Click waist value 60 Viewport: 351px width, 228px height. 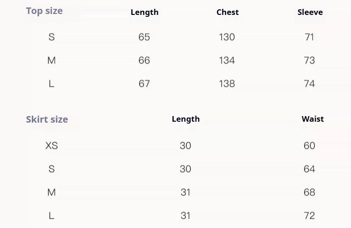pyautogui.click(x=309, y=146)
